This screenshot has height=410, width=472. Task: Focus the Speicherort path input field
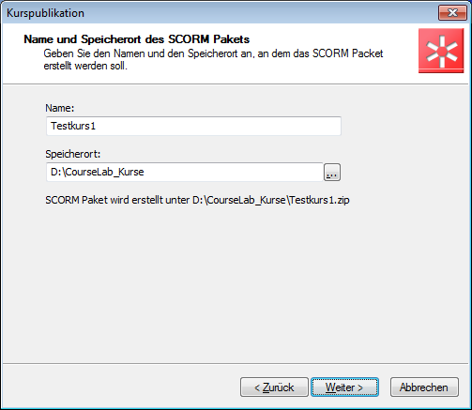185,172
